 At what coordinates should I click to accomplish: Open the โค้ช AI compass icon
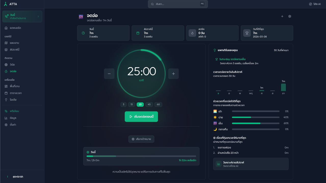pyautogui.click(x=310, y=4)
